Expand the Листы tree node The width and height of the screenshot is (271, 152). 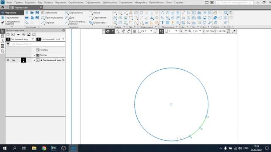coord(34,55)
